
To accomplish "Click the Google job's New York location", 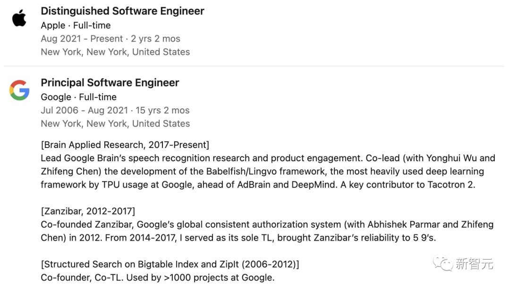I will point(115,124).
